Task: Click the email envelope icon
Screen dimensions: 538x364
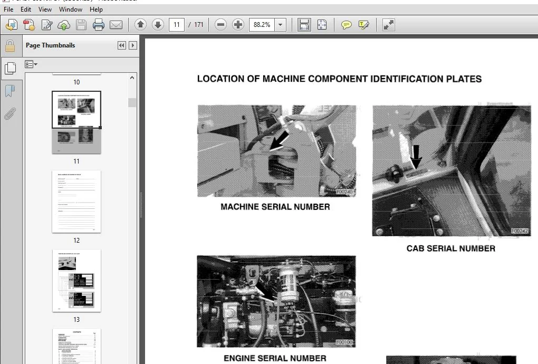Action: [116, 25]
